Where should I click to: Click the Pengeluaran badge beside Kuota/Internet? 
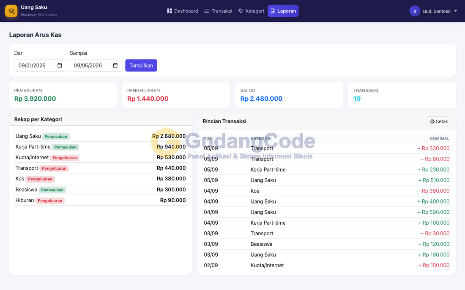65,158
